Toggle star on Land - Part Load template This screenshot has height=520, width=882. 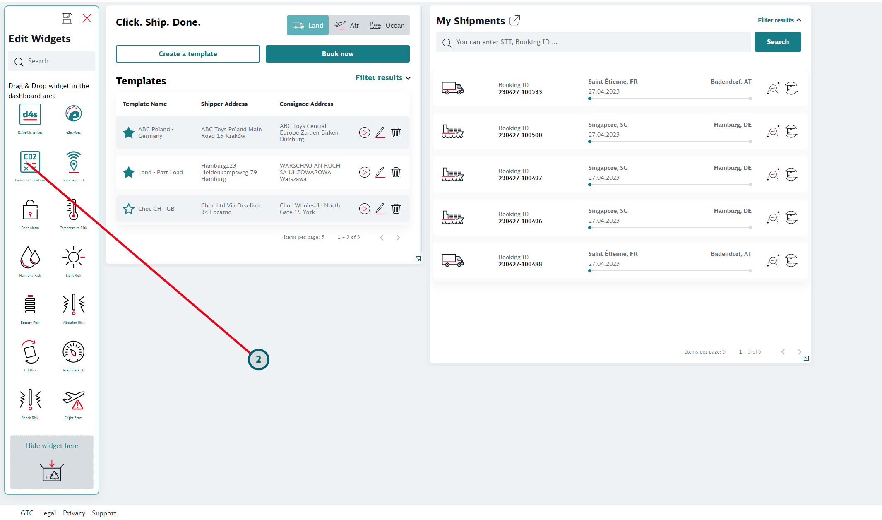point(129,172)
